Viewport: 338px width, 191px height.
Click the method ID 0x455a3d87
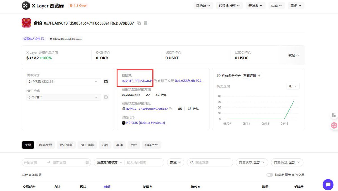tap(131, 95)
